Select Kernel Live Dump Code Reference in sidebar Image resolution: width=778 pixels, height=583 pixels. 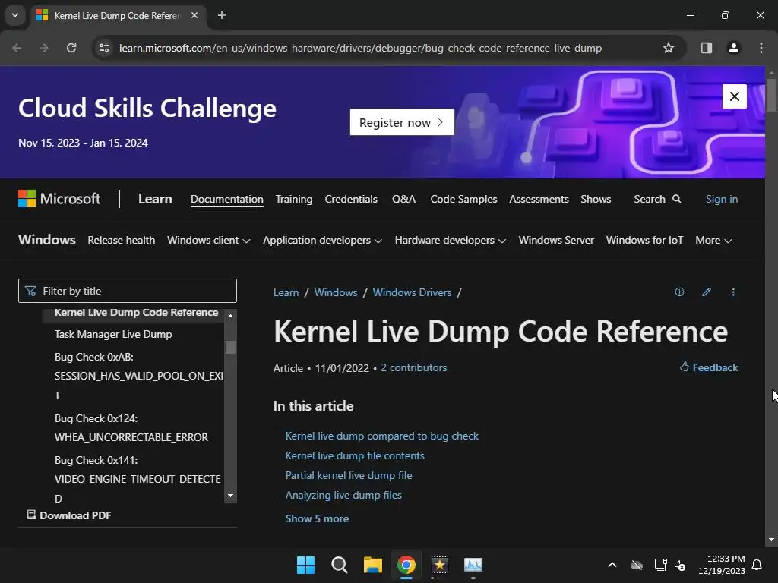(x=136, y=313)
